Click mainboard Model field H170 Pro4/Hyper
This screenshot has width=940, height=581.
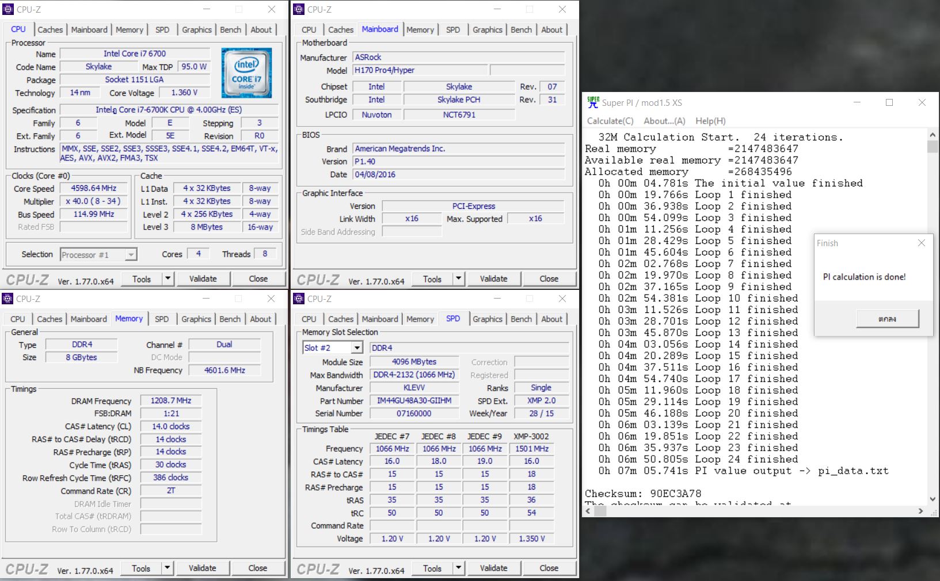tap(420, 70)
